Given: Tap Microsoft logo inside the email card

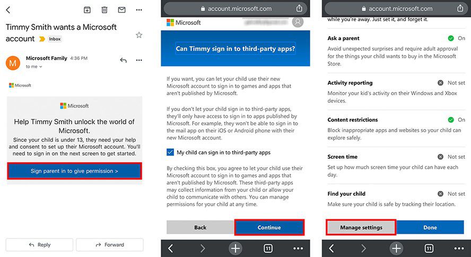Looking at the screenshot, I should click(74, 106).
